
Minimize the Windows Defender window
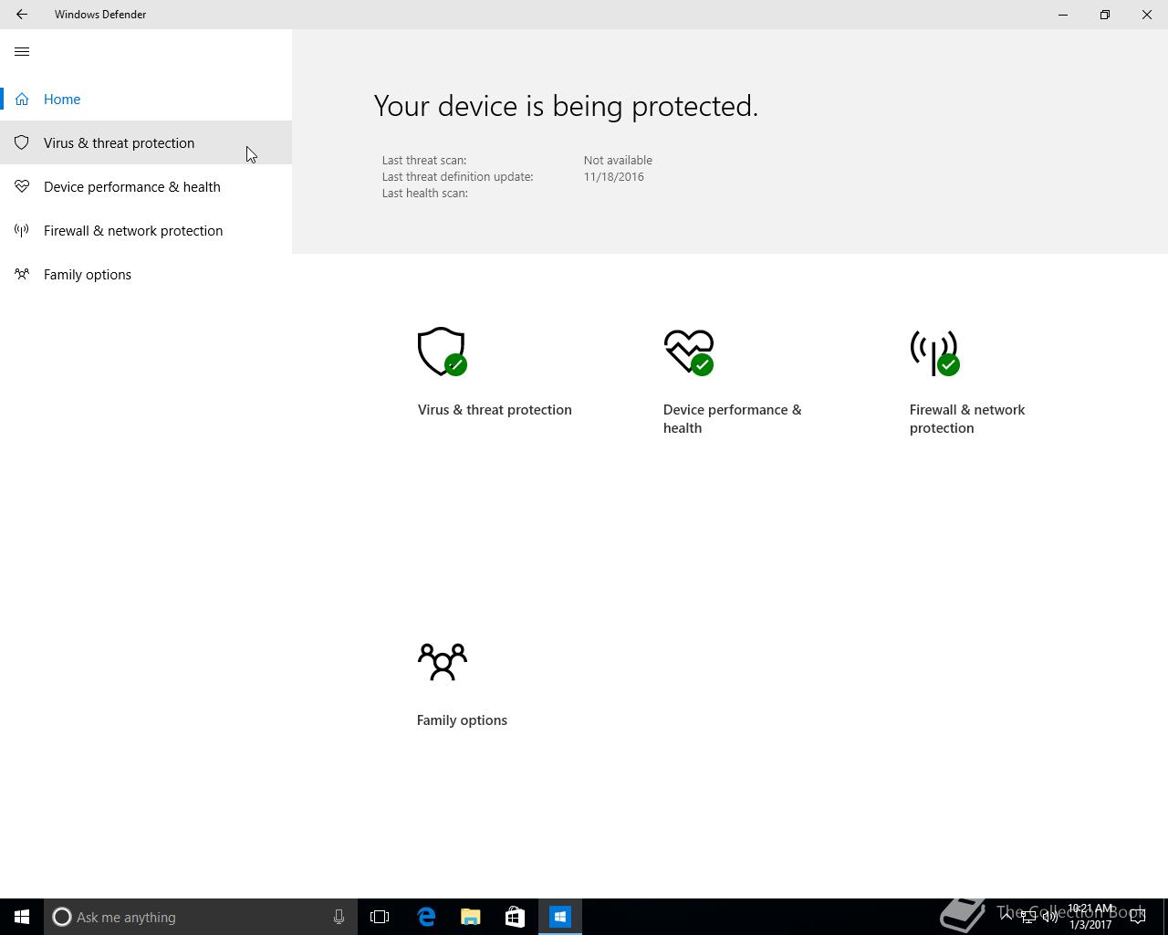(1063, 15)
